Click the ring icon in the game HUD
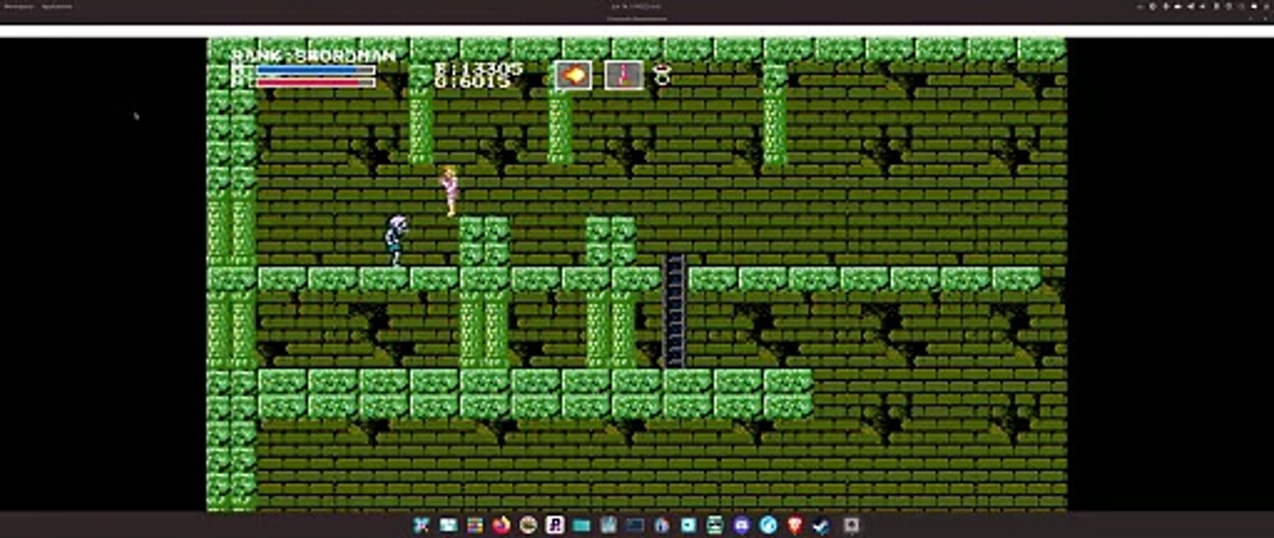Viewport: 1274px width, 538px height. click(x=662, y=75)
